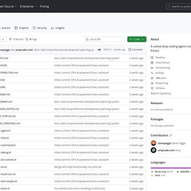Viewport: 191px width, 191px height.
Task: Expand the Open Source menu
Action: pos(8,6)
